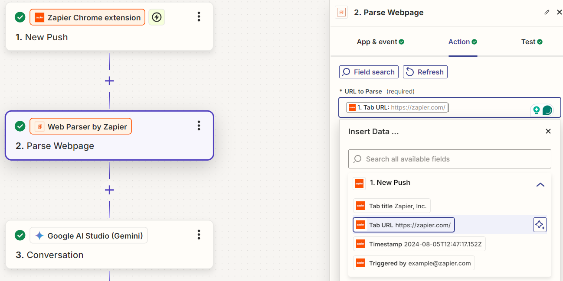Insert the Triggered by example@zapier.com field
Screen dimensions: 563x281
414,263
